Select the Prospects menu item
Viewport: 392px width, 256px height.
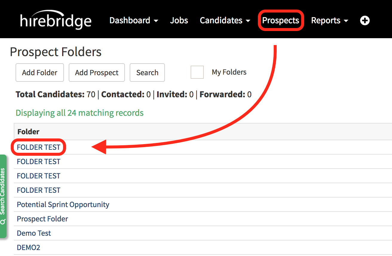(281, 21)
